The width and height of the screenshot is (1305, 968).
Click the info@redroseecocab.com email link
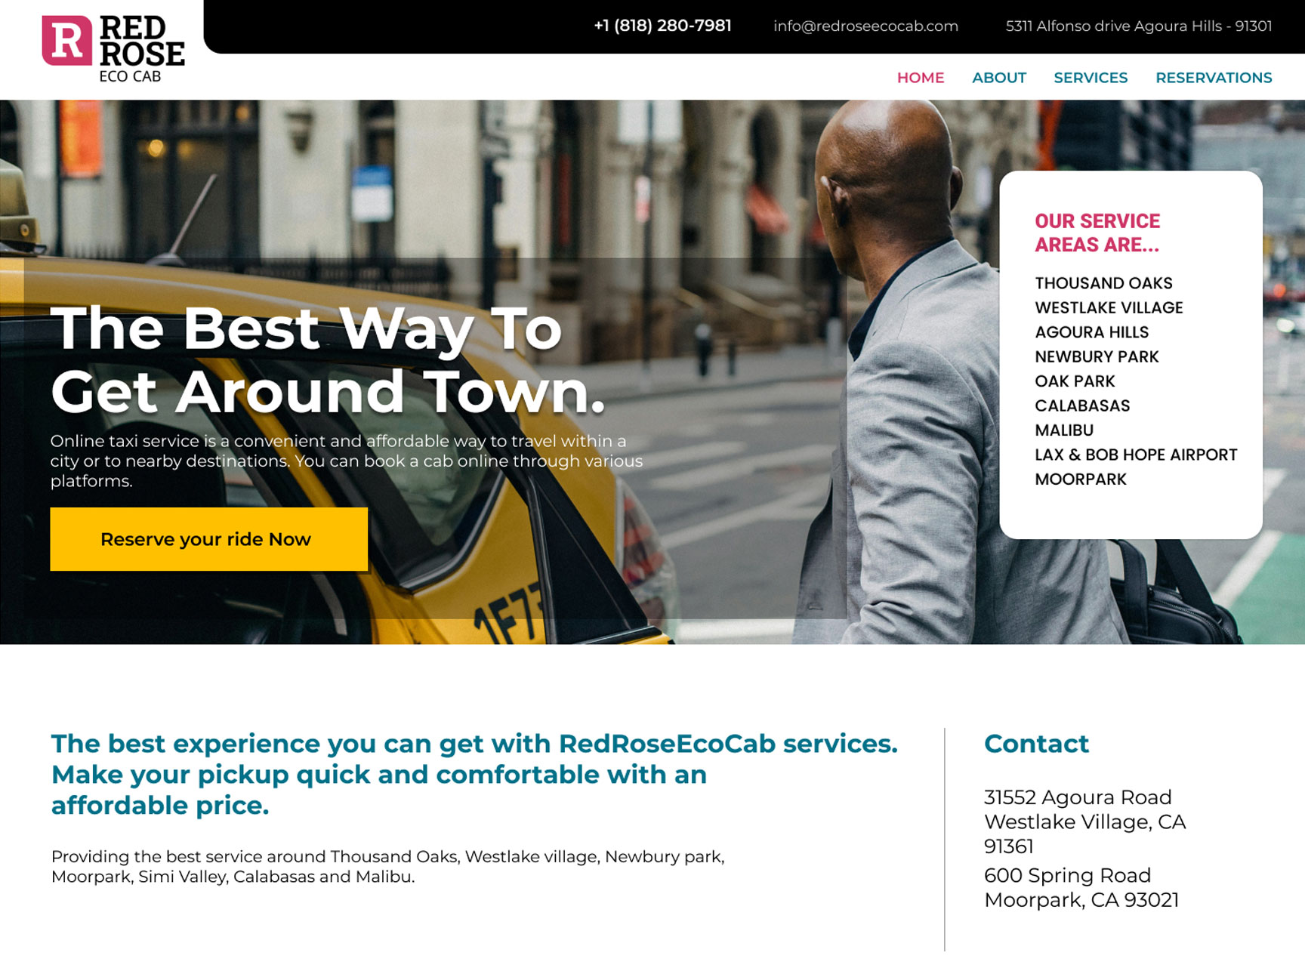(x=865, y=26)
